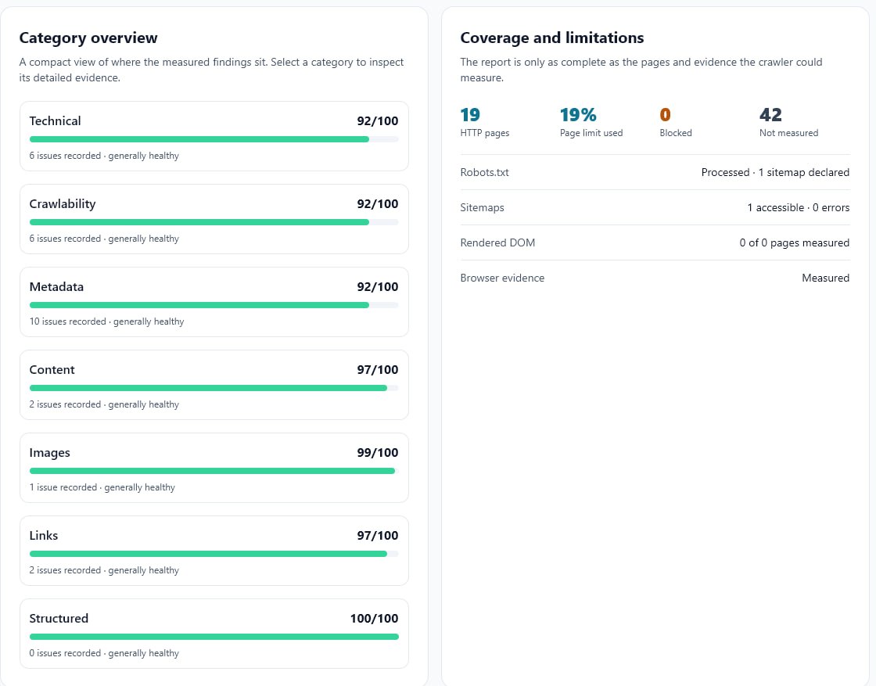Viewport: 876px width, 686px height.
Task: Click the 'HTTP pages' label
Action: point(485,133)
